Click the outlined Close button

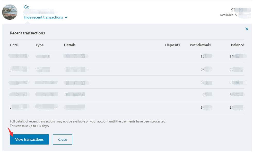[62, 139]
